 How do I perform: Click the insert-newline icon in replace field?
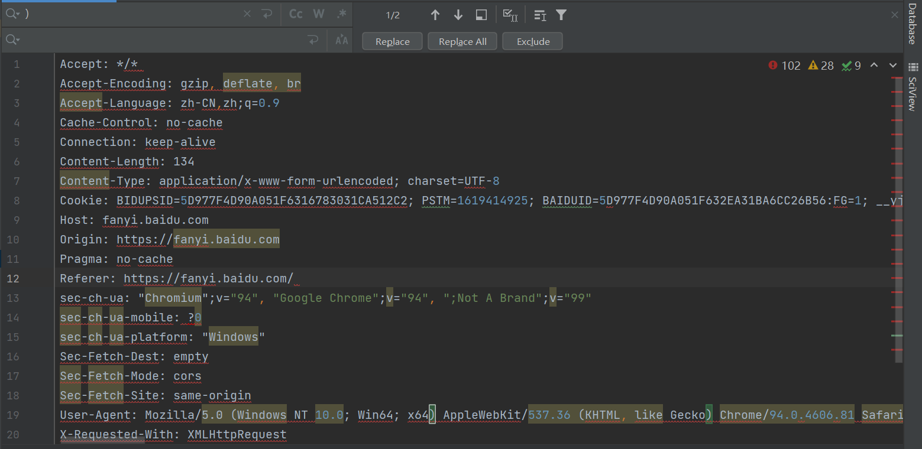pos(313,40)
